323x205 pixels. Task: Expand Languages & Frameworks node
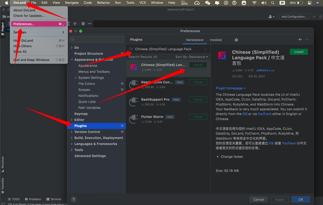(72, 144)
